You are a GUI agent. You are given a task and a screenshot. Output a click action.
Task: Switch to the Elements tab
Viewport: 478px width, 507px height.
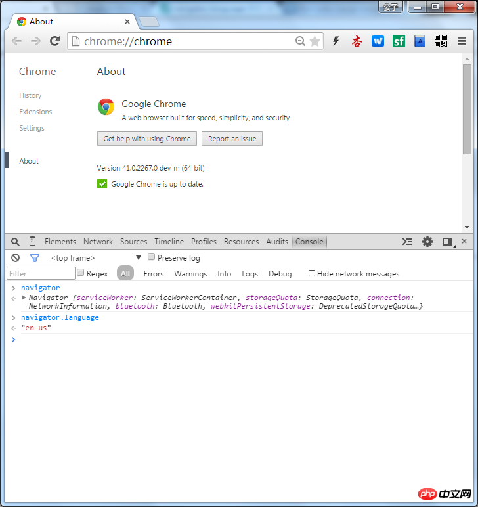click(x=60, y=242)
